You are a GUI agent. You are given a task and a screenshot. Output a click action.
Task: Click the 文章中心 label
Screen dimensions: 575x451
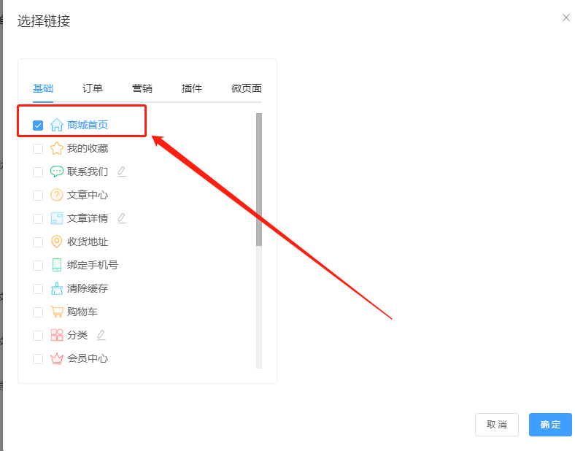[x=88, y=195]
